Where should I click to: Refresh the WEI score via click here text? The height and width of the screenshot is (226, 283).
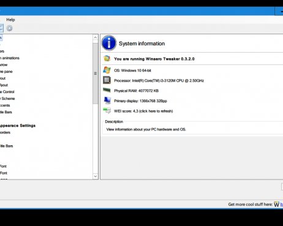coord(156,111)
